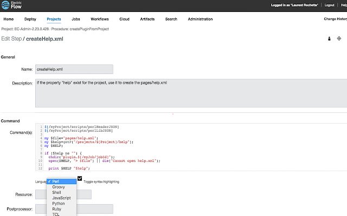This screenshot has height=216, width=347.
Task: Toggle syntax highlighting checkbox
Action: click(80, 178)
